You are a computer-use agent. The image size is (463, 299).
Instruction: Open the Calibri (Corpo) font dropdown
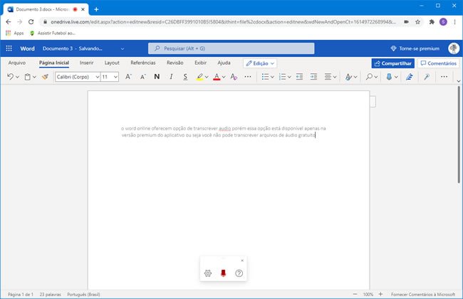click(x=77, y=76)
